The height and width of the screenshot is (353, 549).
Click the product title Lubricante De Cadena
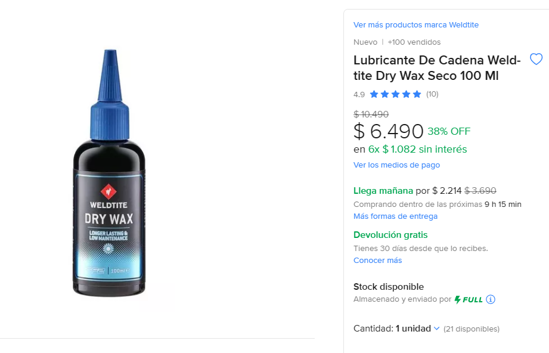(437, 68)
